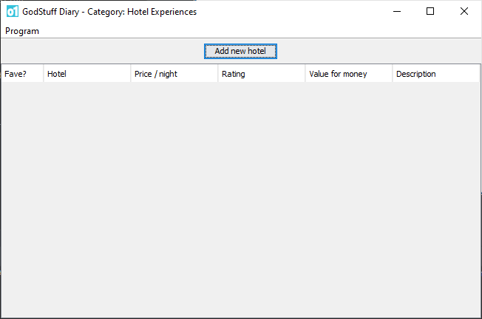Click the GodStuff Diary app icon
The height and width of the screenshot is (319, 482).
(x=12, y=12)
